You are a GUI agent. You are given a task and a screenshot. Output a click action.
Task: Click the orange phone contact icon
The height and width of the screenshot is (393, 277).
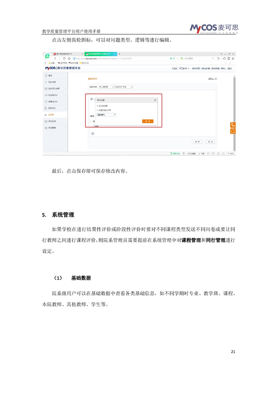233,125
